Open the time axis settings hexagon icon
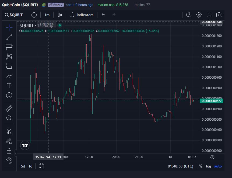This screenshot has width=232, height=178. [x=212, y=157]
